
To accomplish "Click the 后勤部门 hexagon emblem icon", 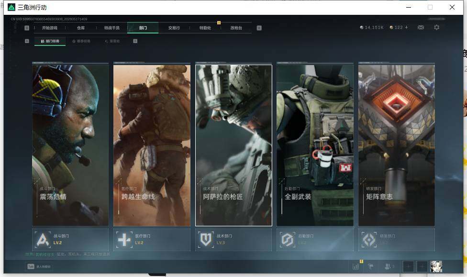I will click(288, 240).
